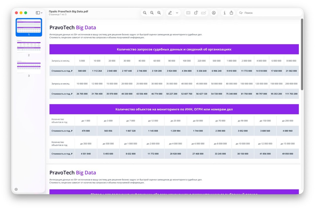Viewport: 315px width, 209px height.
Task: Click the zoom out magnifier icon
Action: [x=145, y=13]
